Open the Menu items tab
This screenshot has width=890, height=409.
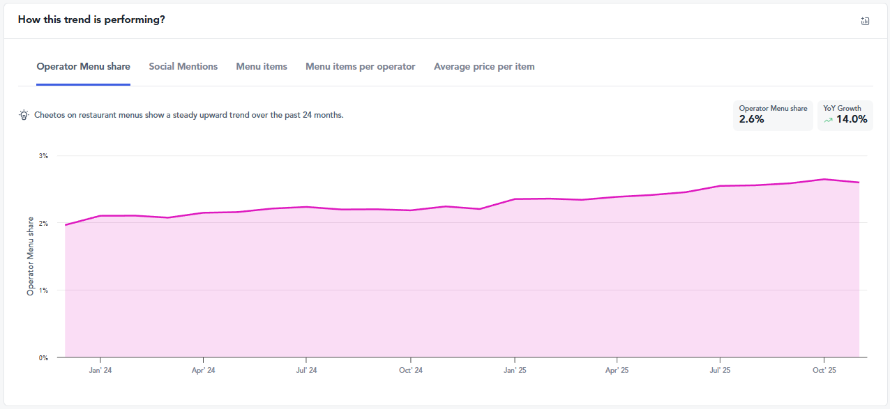coord(262,67)
